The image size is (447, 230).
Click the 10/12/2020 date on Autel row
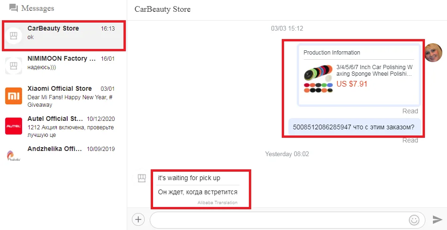(101, 119)
